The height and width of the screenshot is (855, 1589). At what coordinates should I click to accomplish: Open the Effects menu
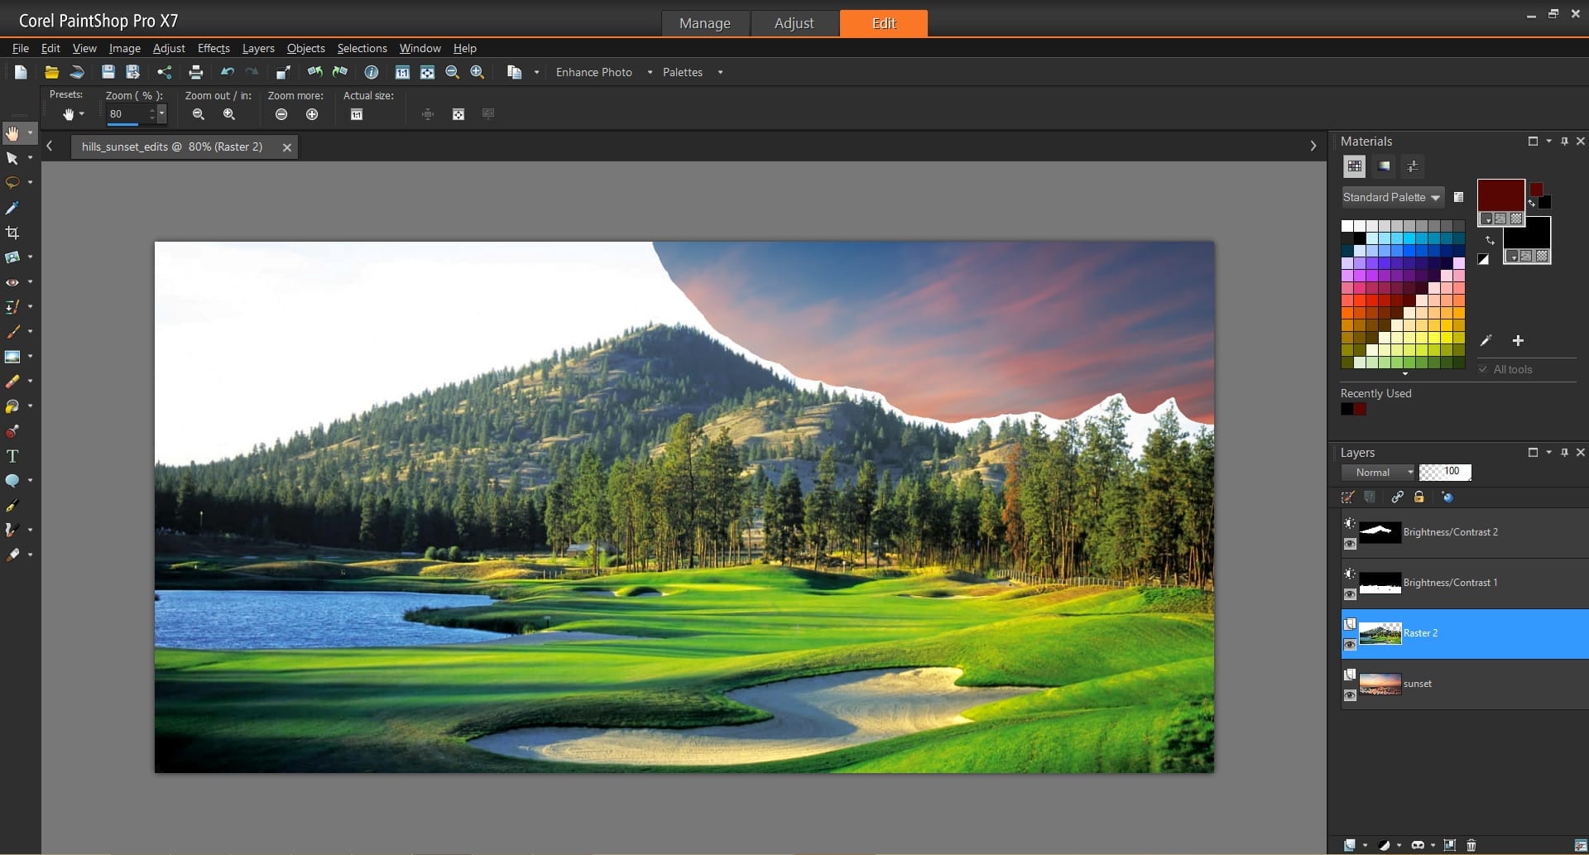(x=214, y=48)
